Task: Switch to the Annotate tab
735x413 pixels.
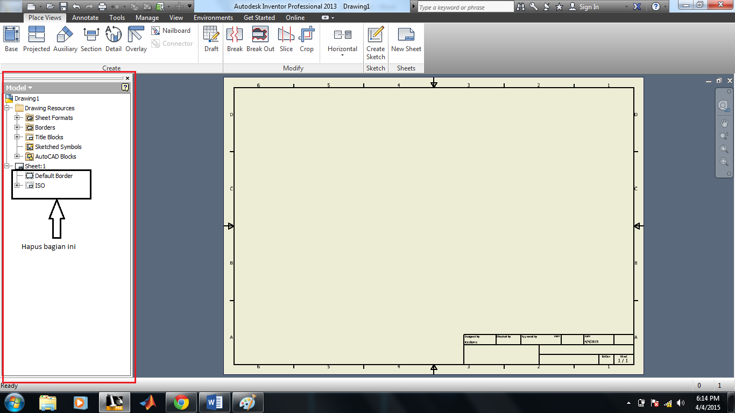Action: point(86,18)
